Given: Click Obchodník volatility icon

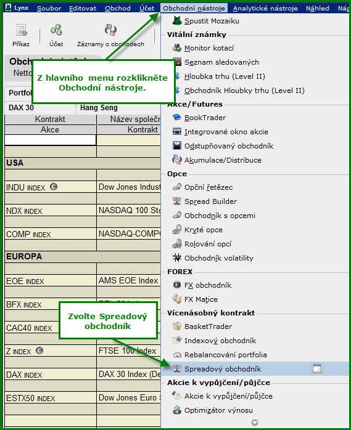Looking at the screenshot, I should [177, 258].
